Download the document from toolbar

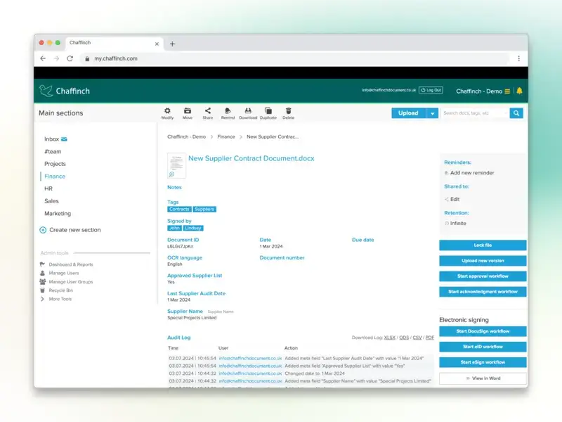click(248, 111)
